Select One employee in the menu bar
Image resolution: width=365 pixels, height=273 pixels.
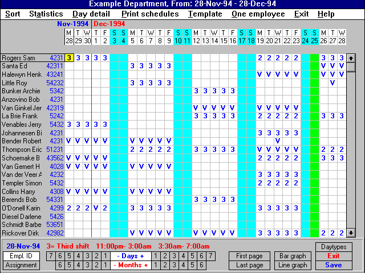coord(258,14)
